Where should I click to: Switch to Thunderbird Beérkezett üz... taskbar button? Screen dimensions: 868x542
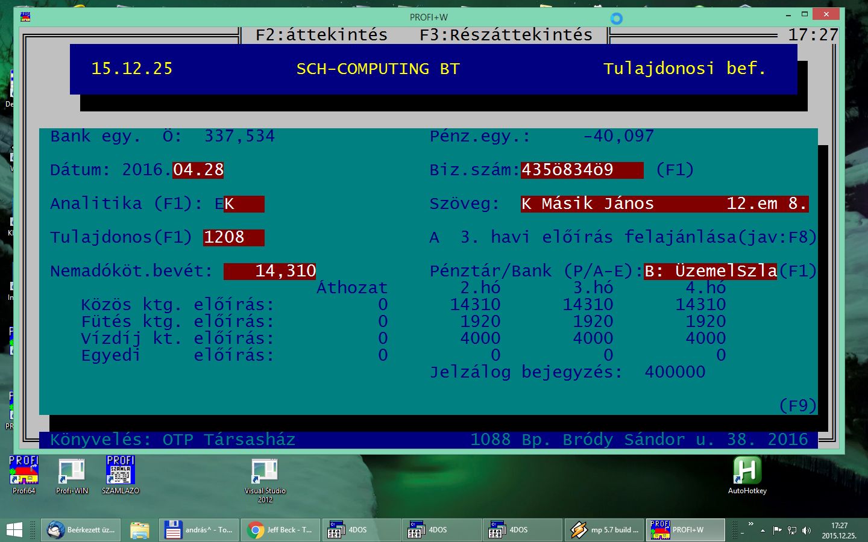[81, 530]
